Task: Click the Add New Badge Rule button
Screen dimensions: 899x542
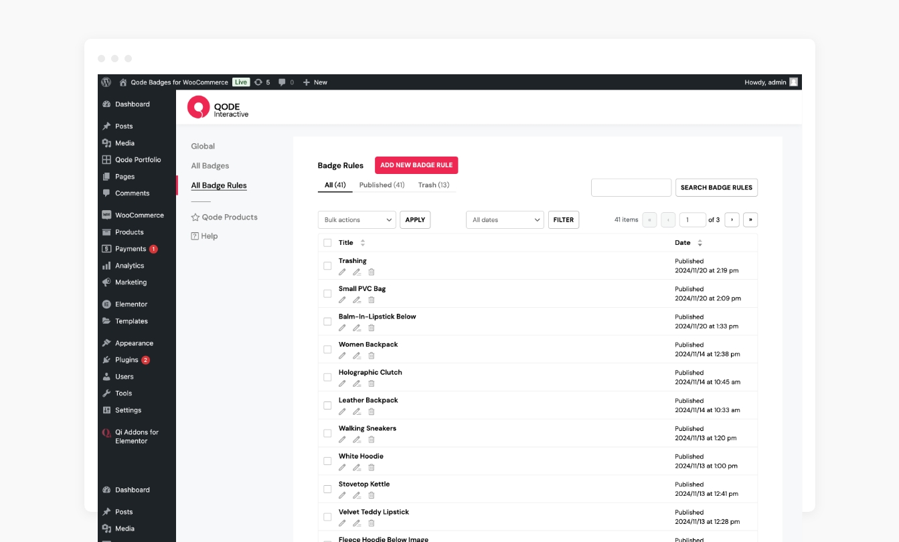Action: pos(416,165)
